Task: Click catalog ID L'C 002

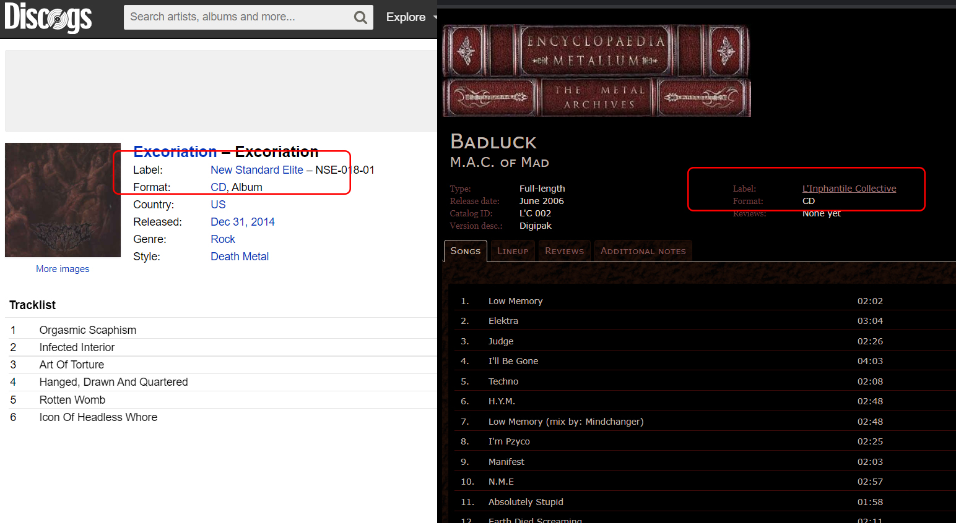Action: coord(535,213)
